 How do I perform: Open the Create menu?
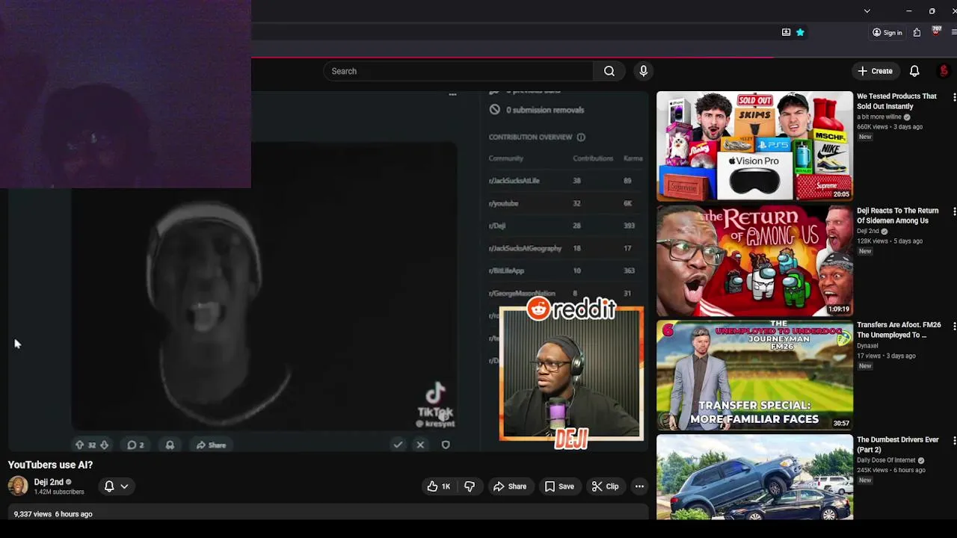tap(875, 71)
